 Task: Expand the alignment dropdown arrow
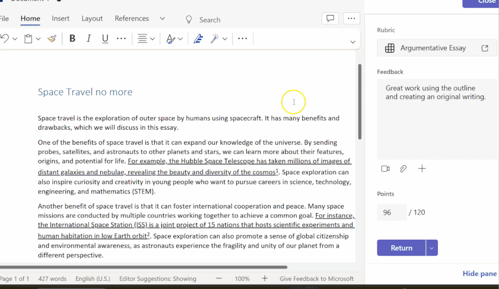coord(152,39)
